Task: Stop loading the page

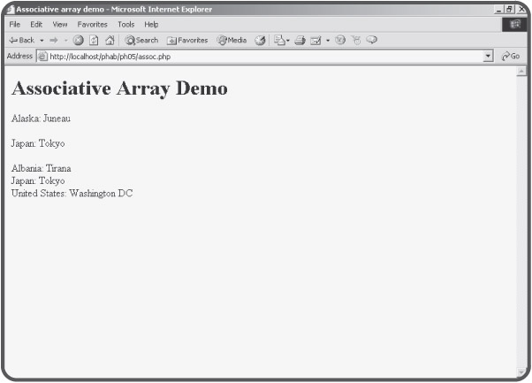Action: coord(79,40)
